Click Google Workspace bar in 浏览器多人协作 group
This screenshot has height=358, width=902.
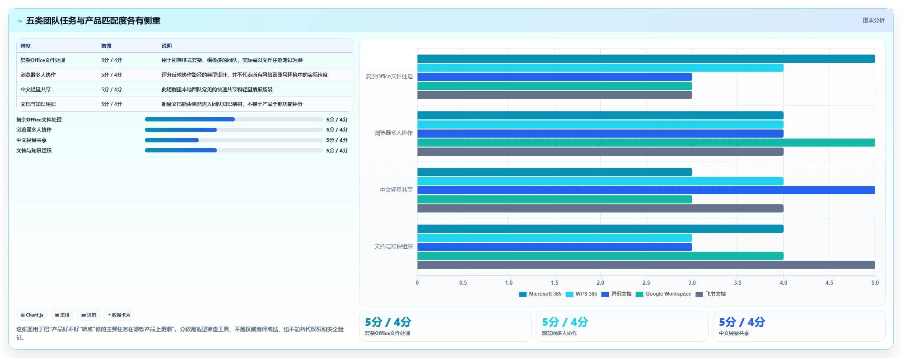point(646,143)
